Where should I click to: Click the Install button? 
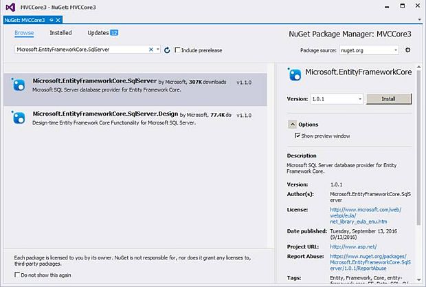(389, 98)
